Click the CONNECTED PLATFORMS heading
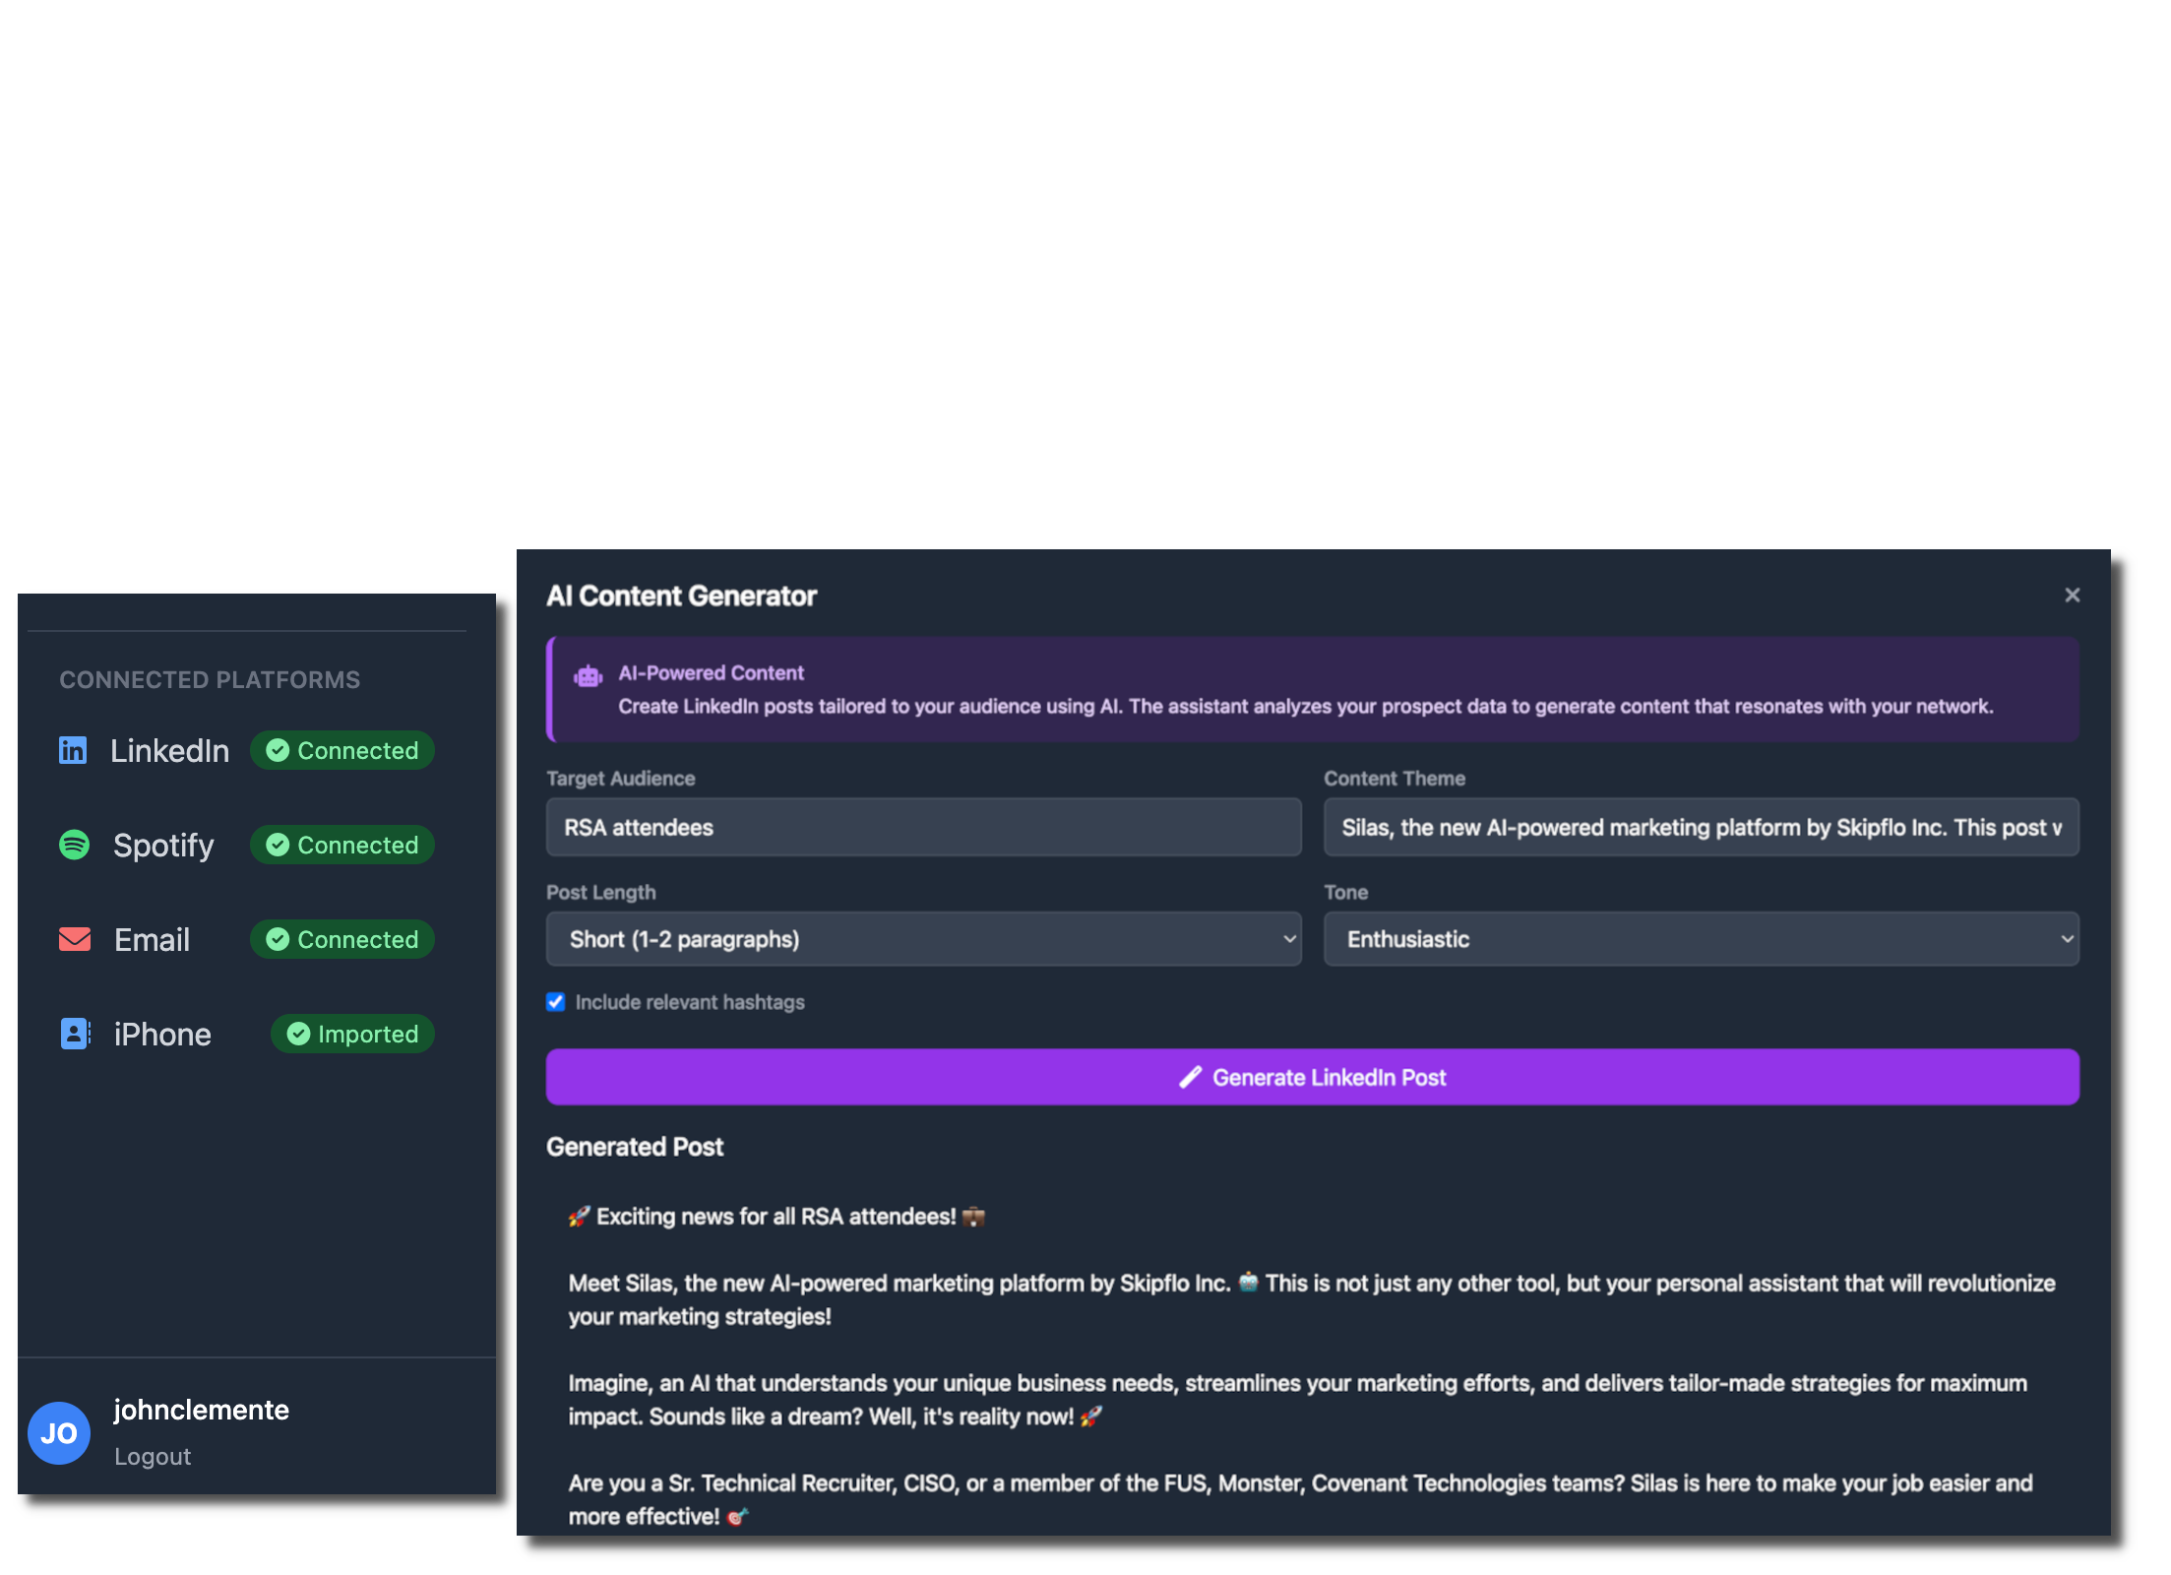This screenshot has height=1575, width=2171. (x=210, y=680)
